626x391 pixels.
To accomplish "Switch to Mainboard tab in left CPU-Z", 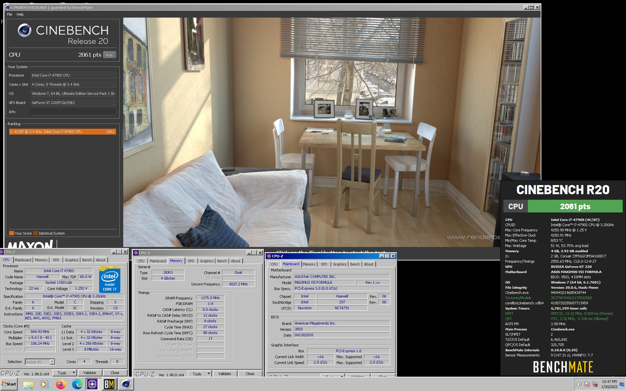I will (23, 260).
